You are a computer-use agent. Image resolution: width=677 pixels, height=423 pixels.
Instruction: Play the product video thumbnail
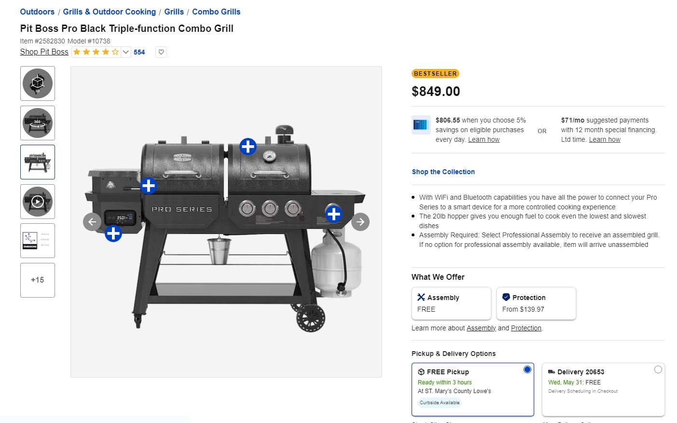pos(38,202)
